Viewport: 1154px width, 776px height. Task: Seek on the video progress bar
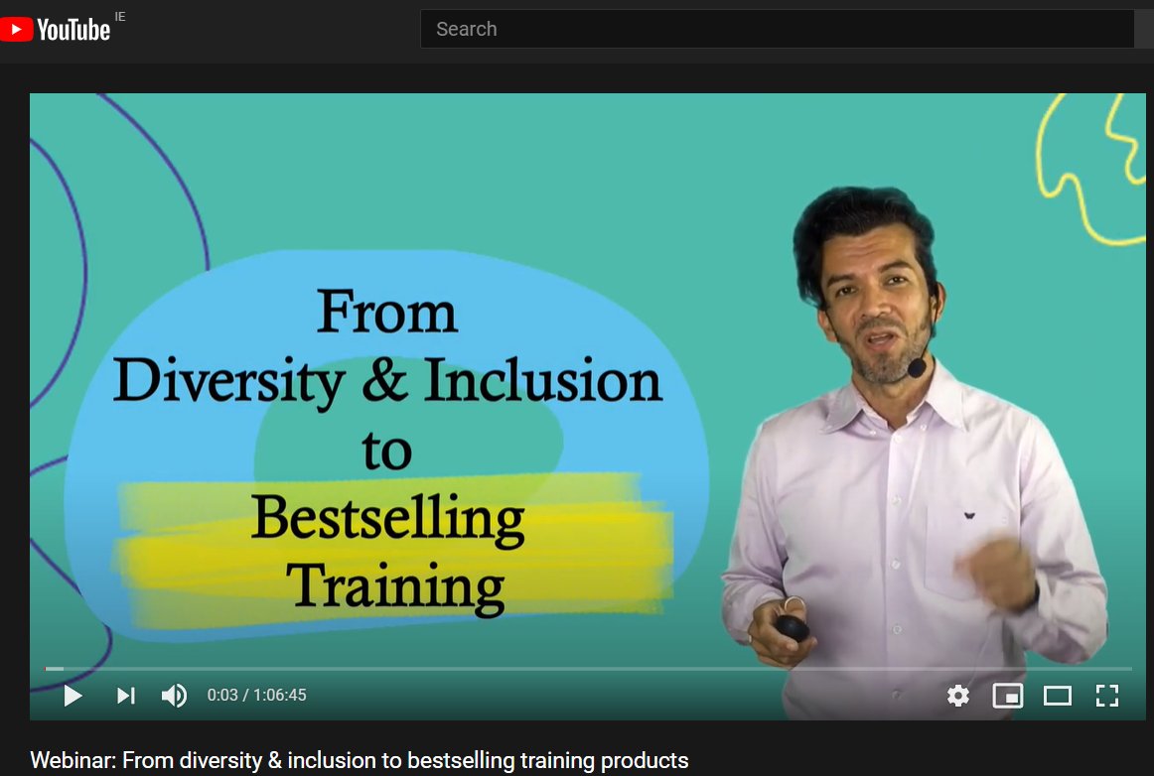click(588, 669)
